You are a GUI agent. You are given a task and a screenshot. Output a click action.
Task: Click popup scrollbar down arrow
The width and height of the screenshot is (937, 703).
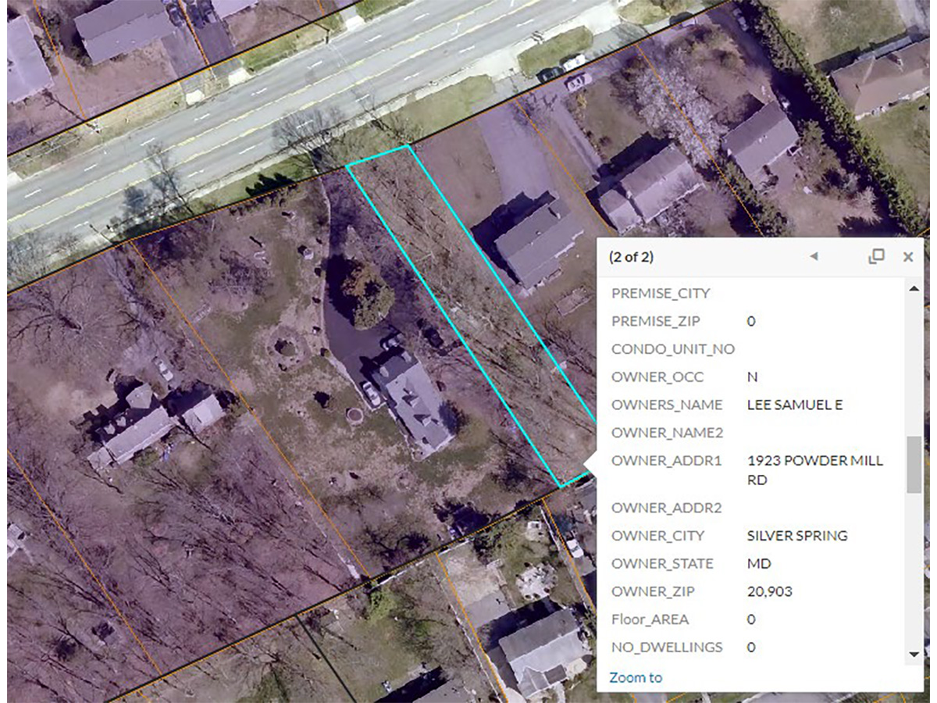914,653
